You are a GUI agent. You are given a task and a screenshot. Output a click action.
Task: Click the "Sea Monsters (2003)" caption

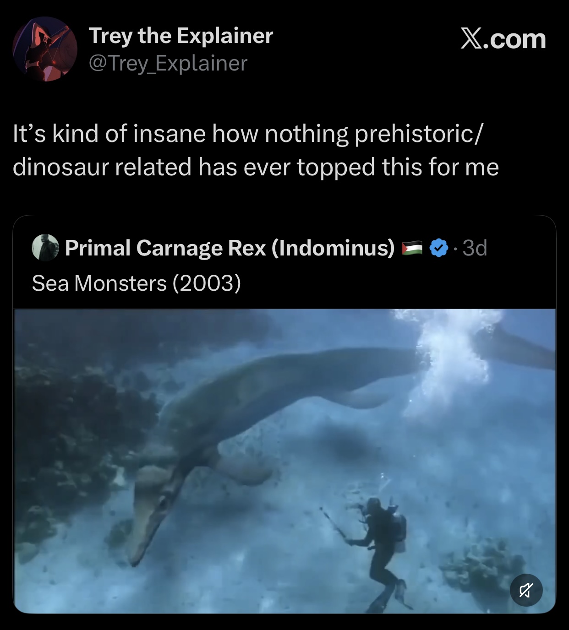tap(136, 283)
